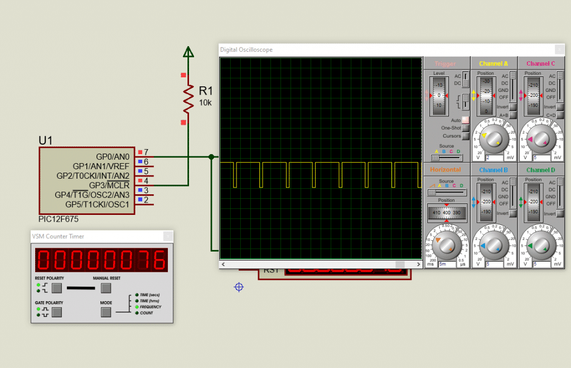Toggle the Trigger Auto button
Screen dimensions: 571x368
(466, 120)
